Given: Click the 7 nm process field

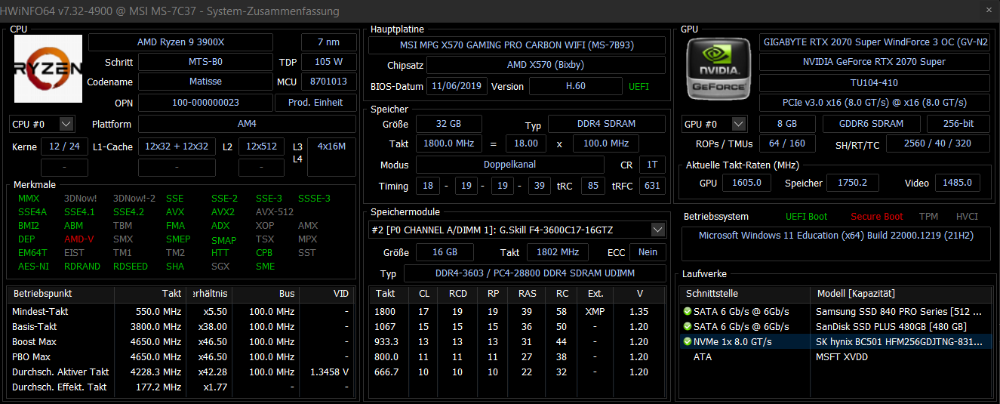Looking at the screenshot, I should [x=328, y=42].
